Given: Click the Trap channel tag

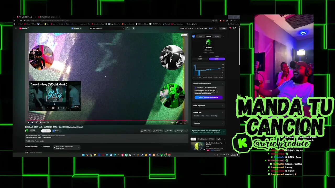Looking at the screenshot, I should pos(203,116).
